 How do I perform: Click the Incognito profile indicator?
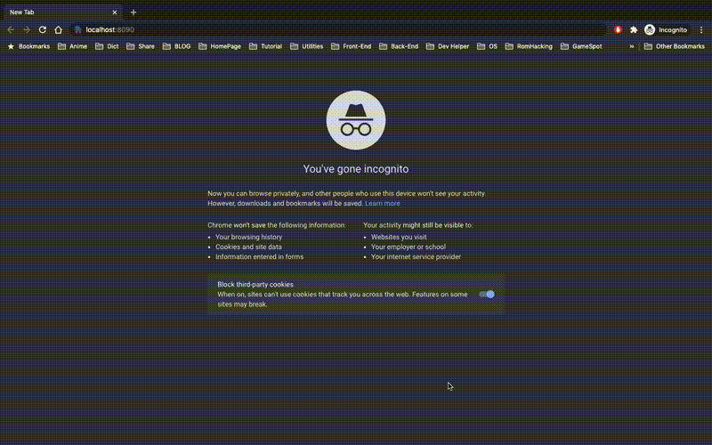pos(666,29)
